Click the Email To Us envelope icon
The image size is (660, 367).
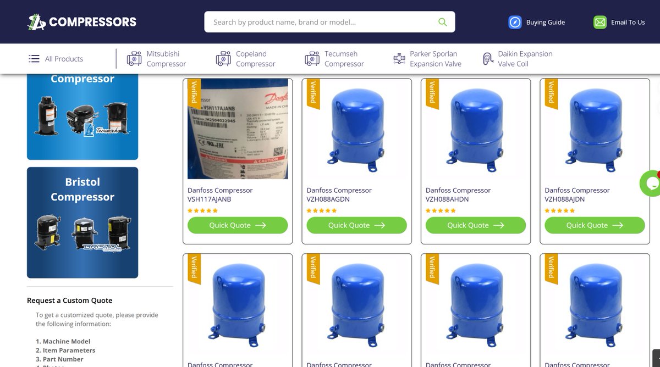[x=599, y=22]
